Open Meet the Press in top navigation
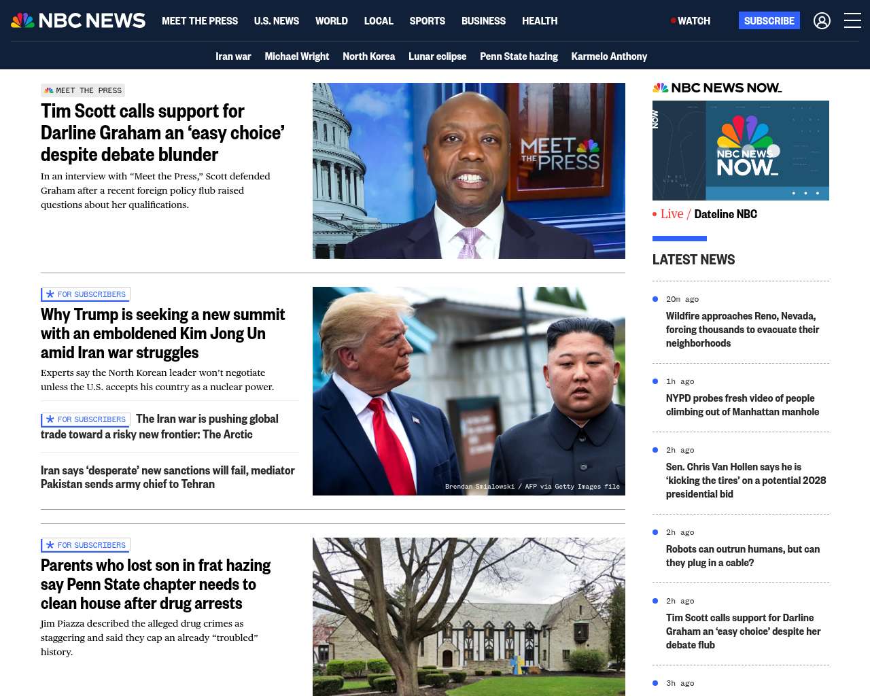870x696 pixels. coord(200,21)
